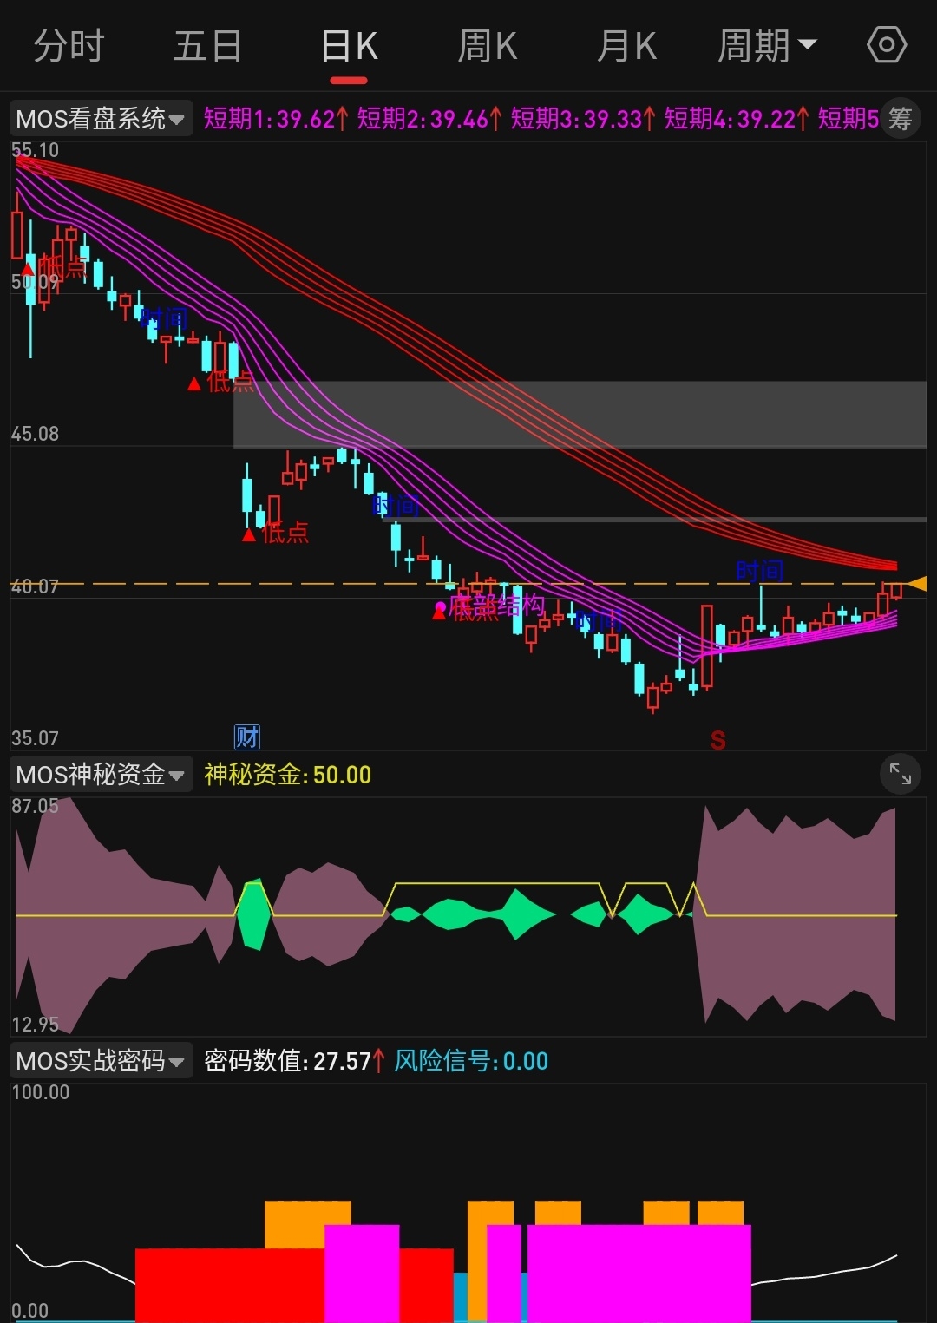Tap the 神秘资金:50.00 value
Screen dimensions: 937x1323
(287, 775)
